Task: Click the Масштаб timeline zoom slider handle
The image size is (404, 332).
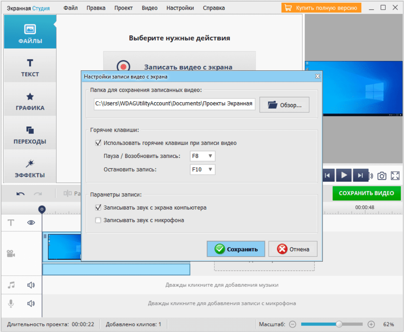Action: click(339, 324)
